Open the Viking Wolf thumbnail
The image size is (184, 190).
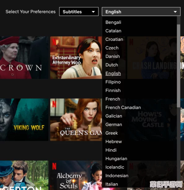pos(24,120)
